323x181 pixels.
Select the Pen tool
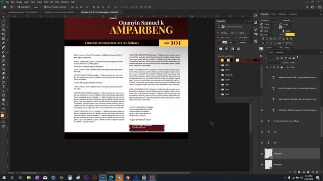pyautogui.click(x=4, y=82)
